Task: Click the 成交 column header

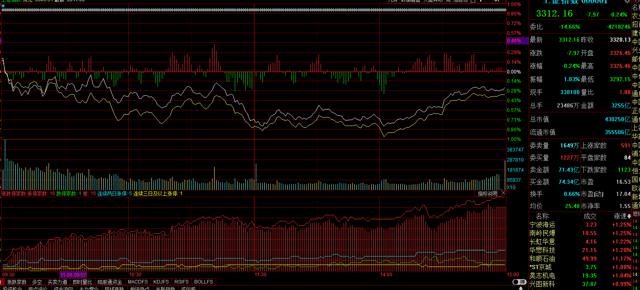Action: 590,216
